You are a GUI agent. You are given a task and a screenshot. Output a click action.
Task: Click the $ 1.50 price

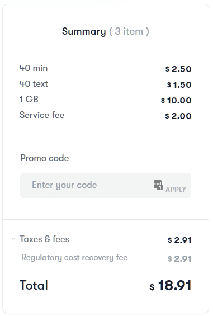tap(179, 85)
